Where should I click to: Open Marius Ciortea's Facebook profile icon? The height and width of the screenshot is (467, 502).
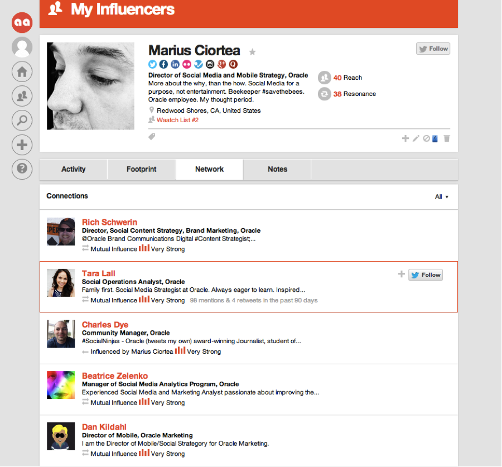point(163,64)
